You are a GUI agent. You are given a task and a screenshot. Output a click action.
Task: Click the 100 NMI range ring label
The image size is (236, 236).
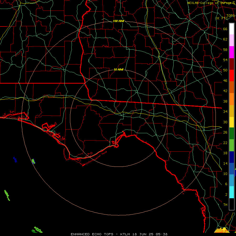click(x=119, y=21)
